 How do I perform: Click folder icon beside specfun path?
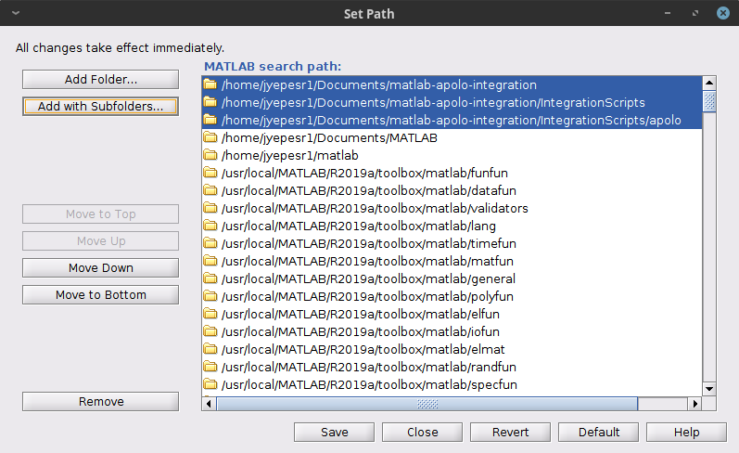[210, 383]
